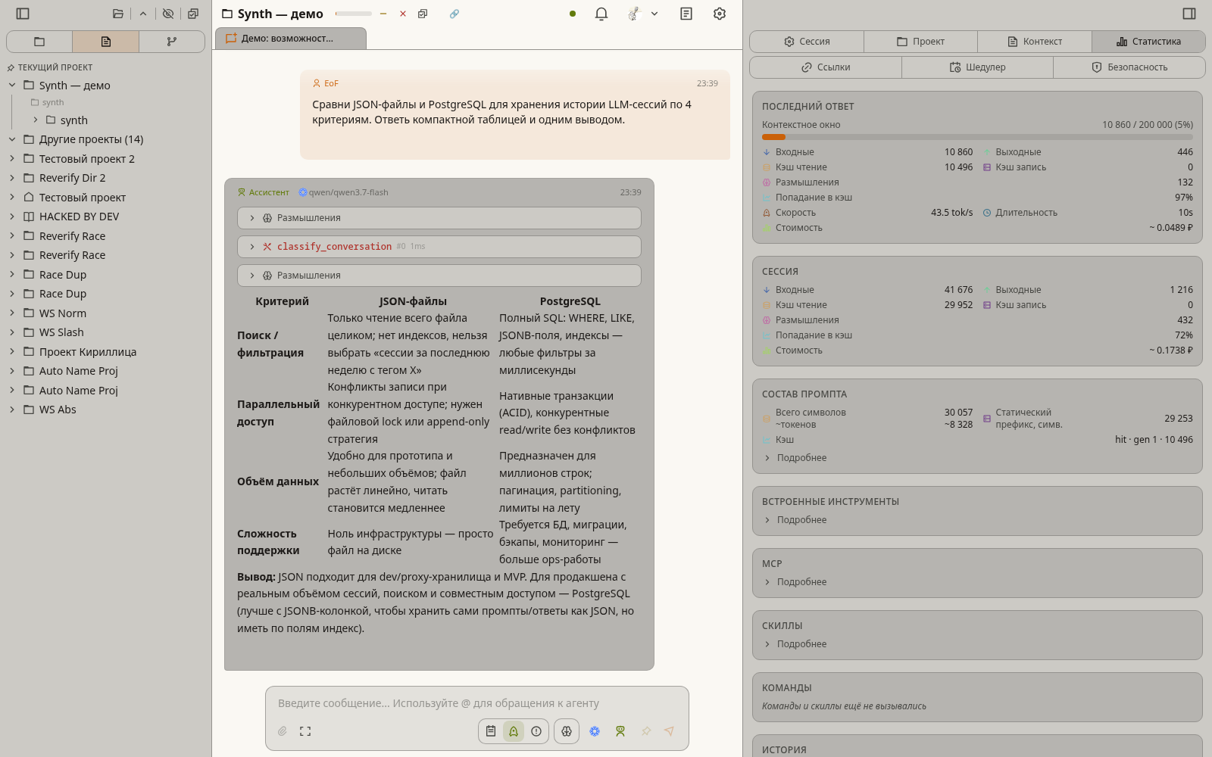Image resolution: width=1212 pixels, height=757 pixels.
Task: Expand the second Размышления block
Action: pos(439,276)
